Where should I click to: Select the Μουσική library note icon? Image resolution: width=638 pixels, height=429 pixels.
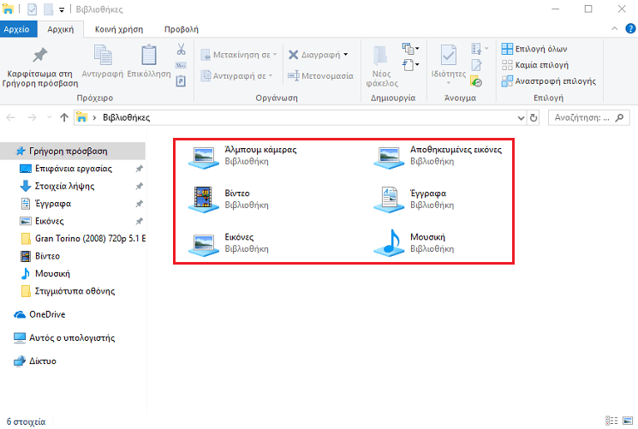[x=389, y=243]
